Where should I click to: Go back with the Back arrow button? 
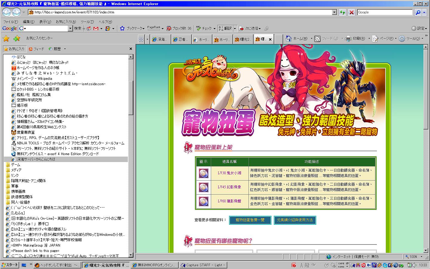[7, 12]
